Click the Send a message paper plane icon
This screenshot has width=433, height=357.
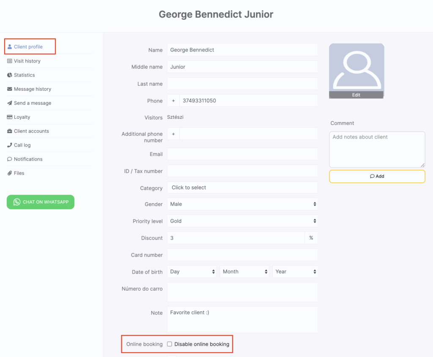(x=10, y=103)
